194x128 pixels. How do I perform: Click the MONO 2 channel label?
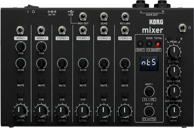42,38
